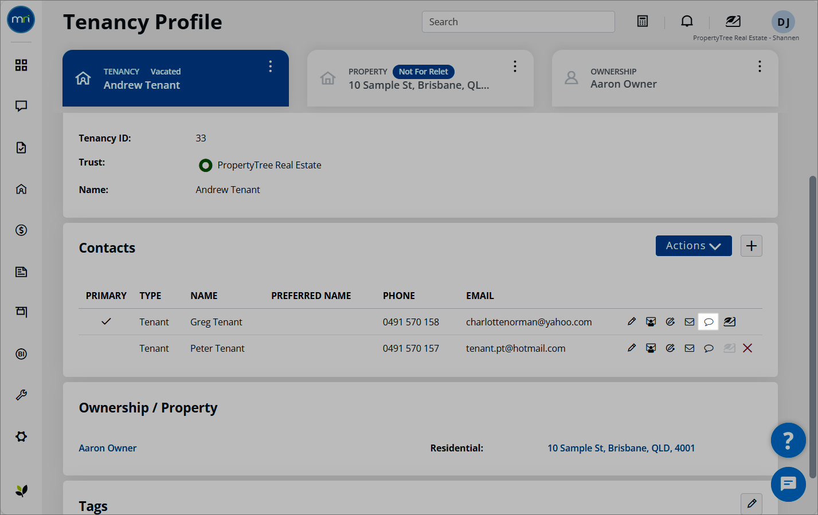Open the 10 Sample St, Brisbane, QLD, 4001 link

(621, 448)
